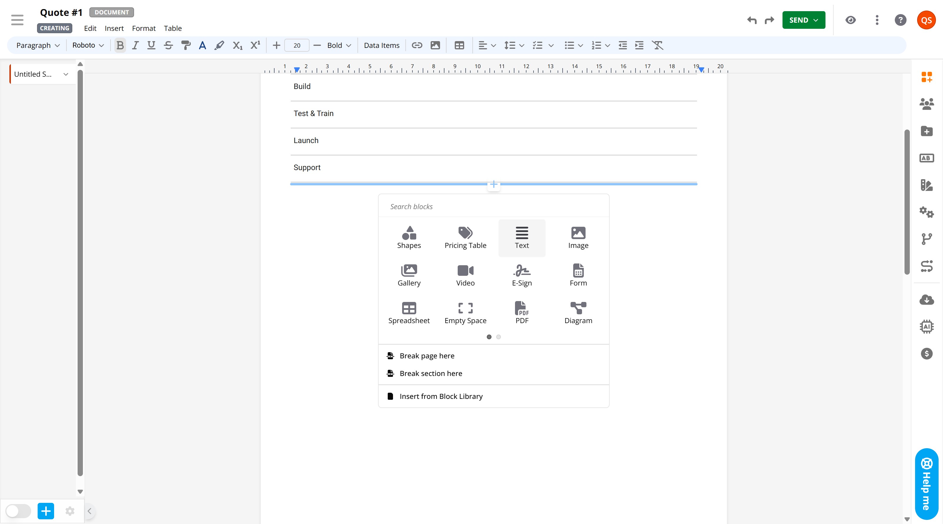Image resolution: width=943 pixels, height=524 pixels.
Task: Toggle the switch at bottom left
Action: click(18, 511)
